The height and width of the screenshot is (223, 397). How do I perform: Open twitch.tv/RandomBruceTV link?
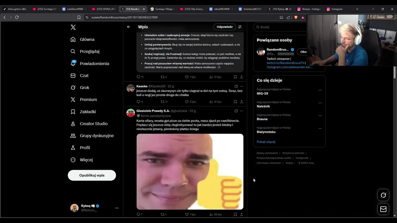point(285,63)
